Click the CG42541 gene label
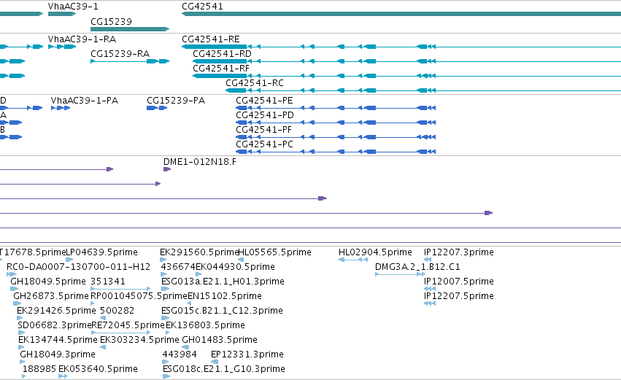Viewport: 621px width, 380px height. coord(202,7)
